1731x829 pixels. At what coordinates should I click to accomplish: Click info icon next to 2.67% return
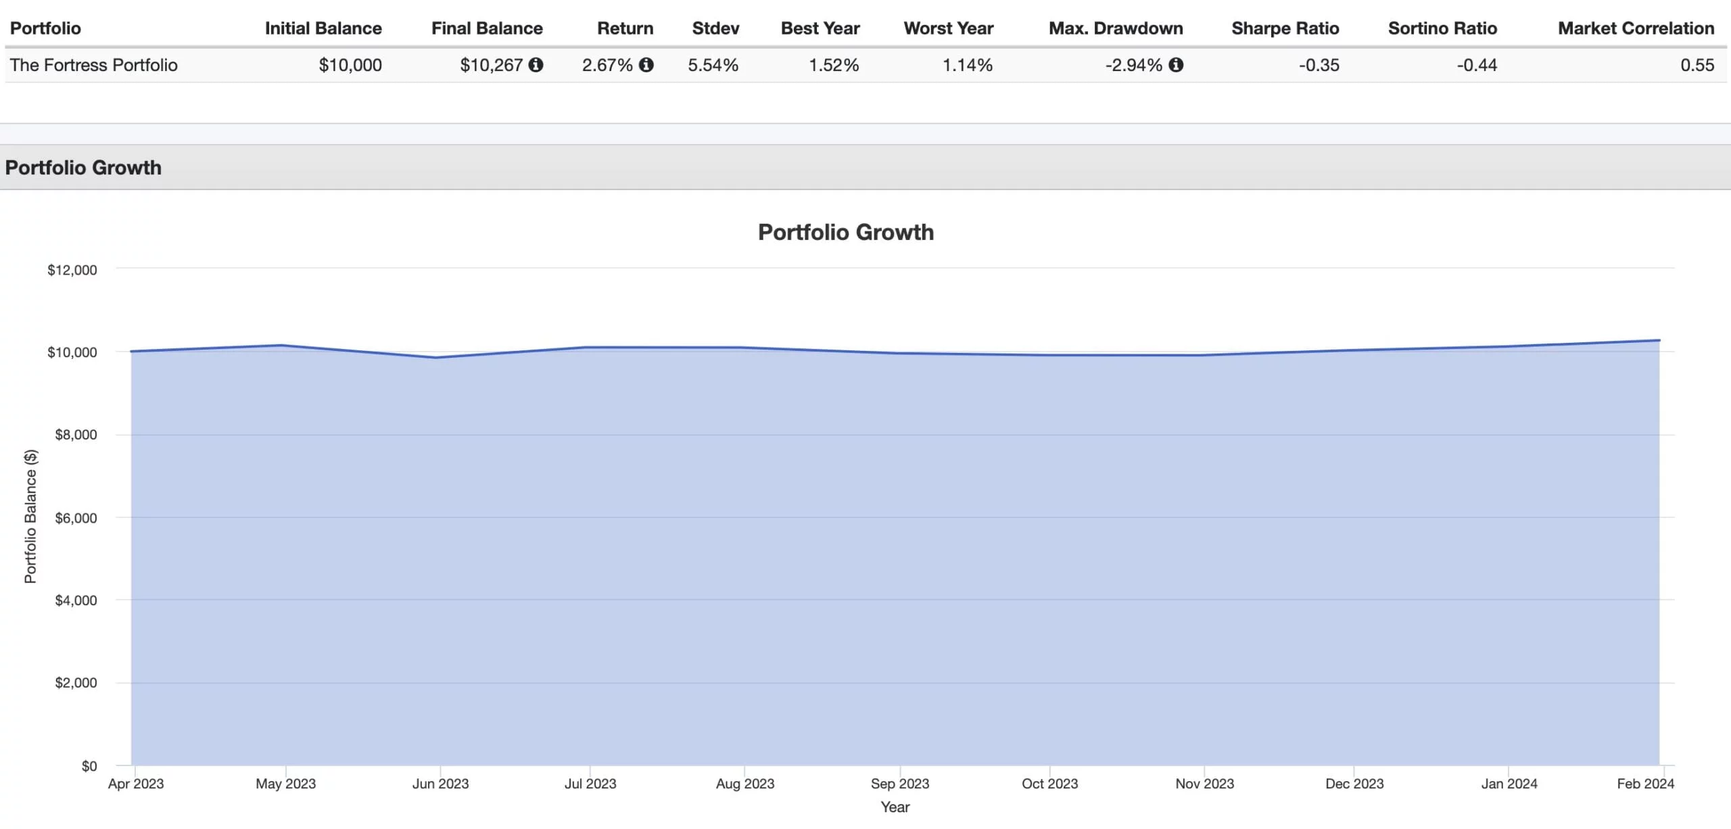tap(646, 65)
